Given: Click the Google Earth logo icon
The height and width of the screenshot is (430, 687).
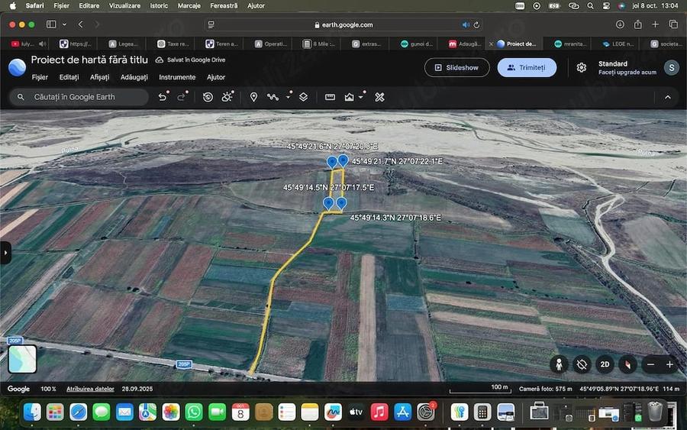Looking at the screenshot, I should tap(17, 67).
